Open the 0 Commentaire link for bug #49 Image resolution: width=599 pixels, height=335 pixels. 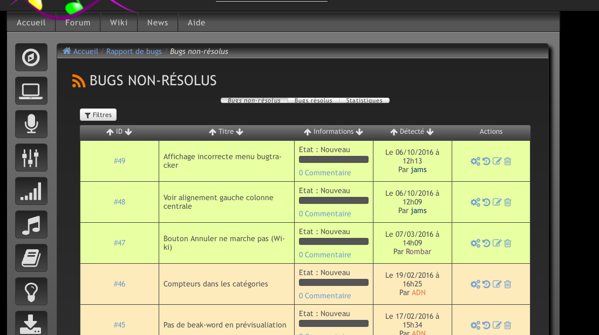point(325,173)
